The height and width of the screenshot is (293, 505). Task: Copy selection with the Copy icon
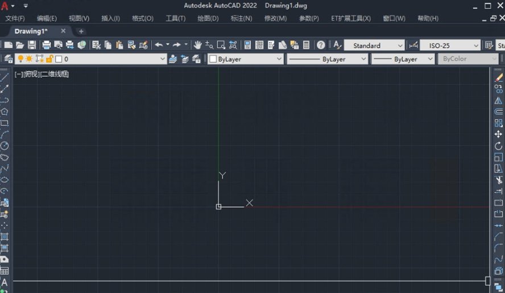(x=108, y=45)
